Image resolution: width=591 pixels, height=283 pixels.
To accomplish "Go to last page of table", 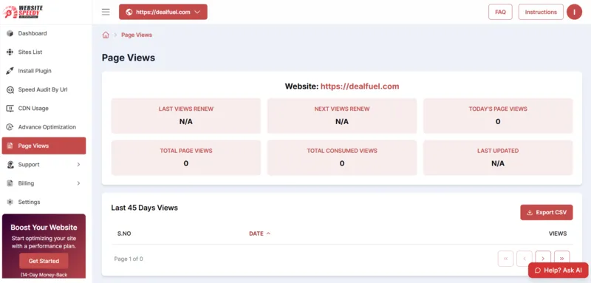I will [561, 259].
